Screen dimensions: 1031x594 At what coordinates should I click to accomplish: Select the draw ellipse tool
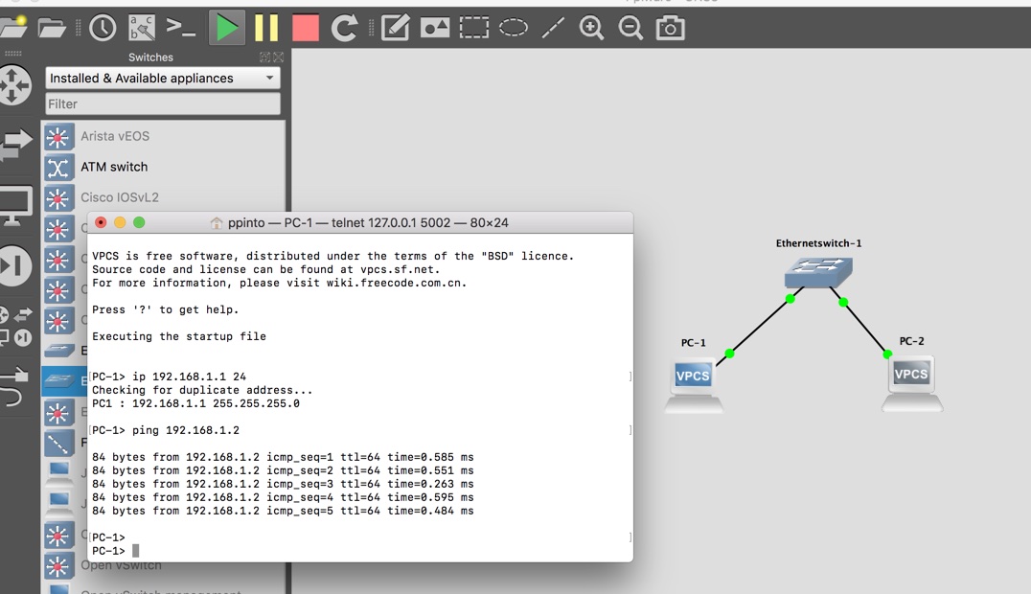click(x=514, y=28)
